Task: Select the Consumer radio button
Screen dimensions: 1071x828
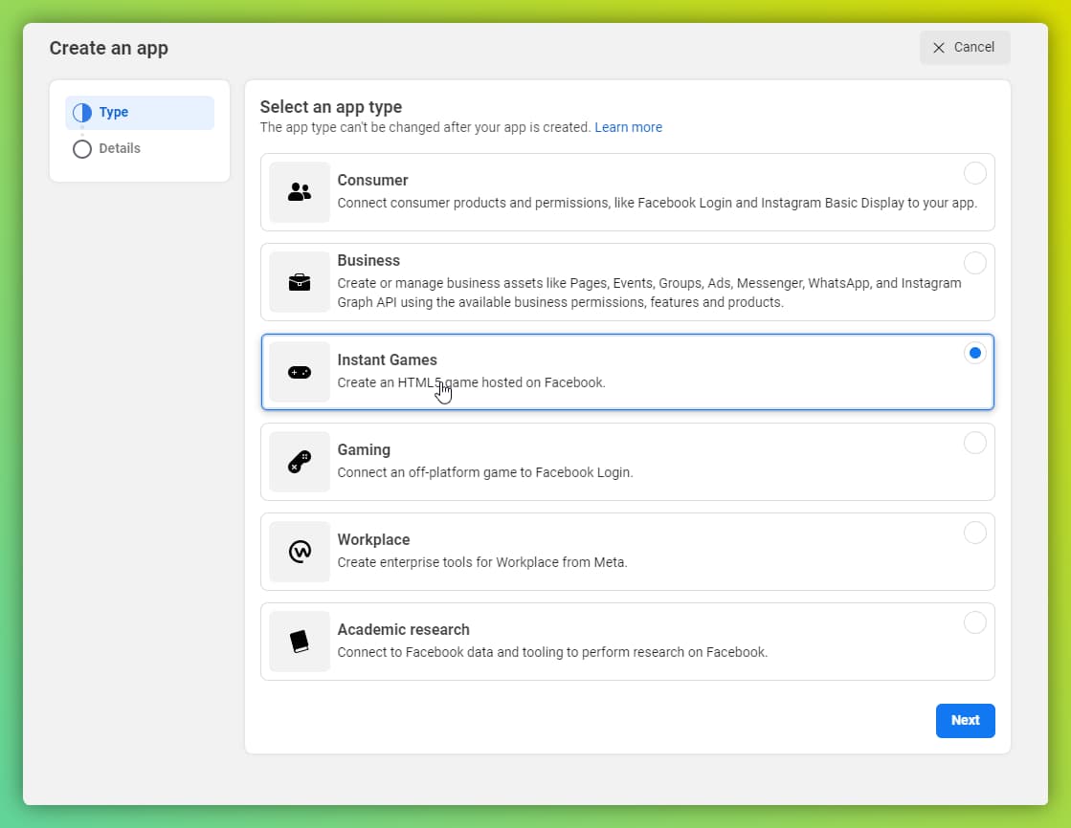Action: coord(974,173)
